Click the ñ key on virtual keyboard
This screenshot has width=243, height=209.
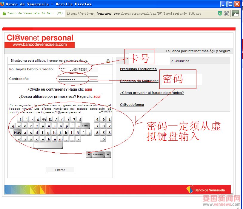tap(78, 133)
